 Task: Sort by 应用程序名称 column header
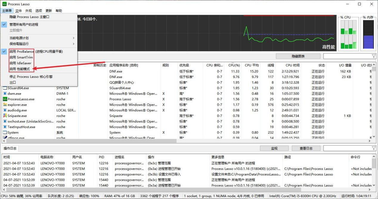click(x=124, y=65)
